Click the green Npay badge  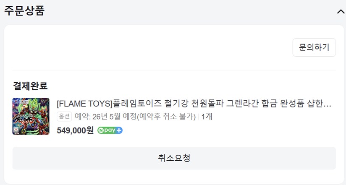pyautogui.click(x=110, y=130)
